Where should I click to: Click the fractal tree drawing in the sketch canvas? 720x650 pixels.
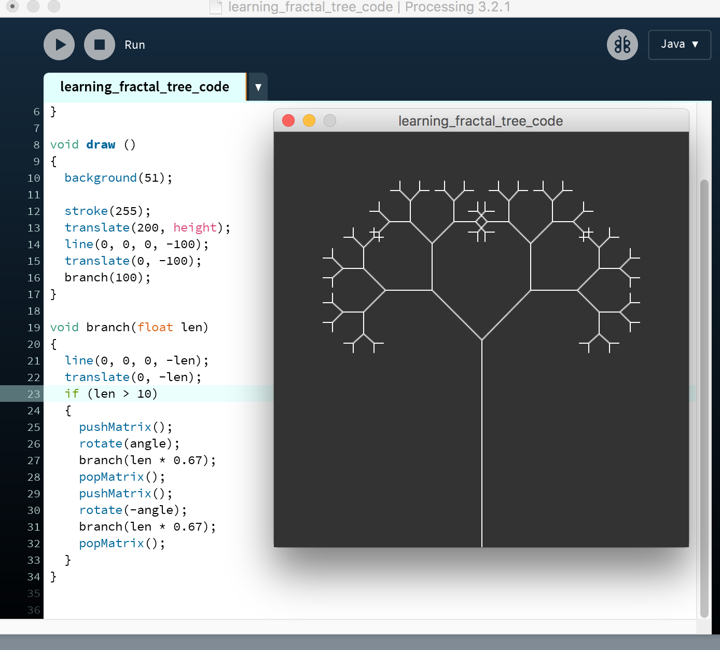pyautogui.click(x=481, y=363)
